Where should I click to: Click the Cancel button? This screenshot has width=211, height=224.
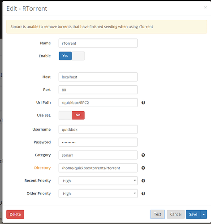click(x=176, y=214)
